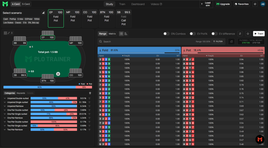Open the AB user avatar
268x148 pixels.
(263, 4)
